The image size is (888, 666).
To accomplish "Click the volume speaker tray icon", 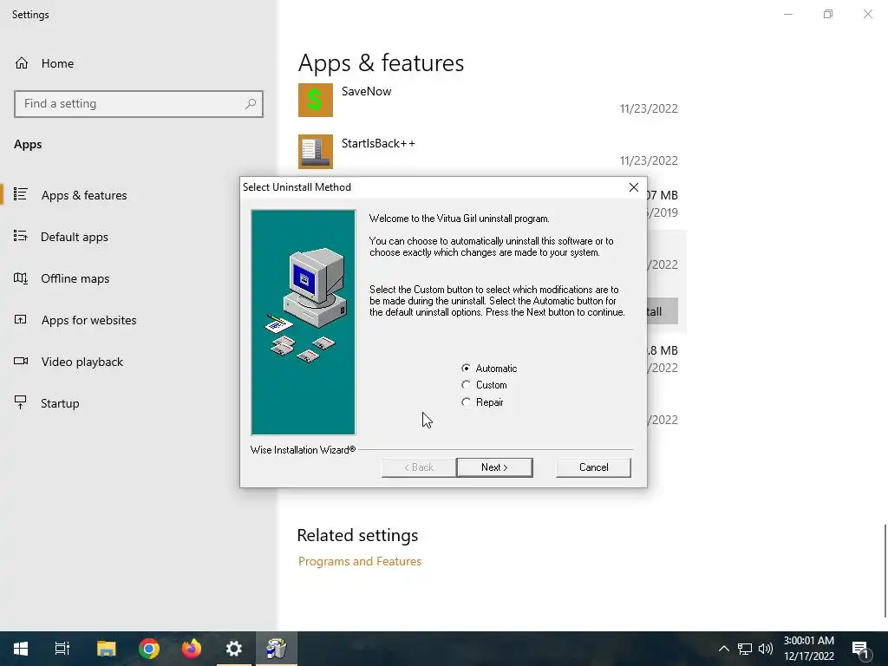I will point(766,649).
